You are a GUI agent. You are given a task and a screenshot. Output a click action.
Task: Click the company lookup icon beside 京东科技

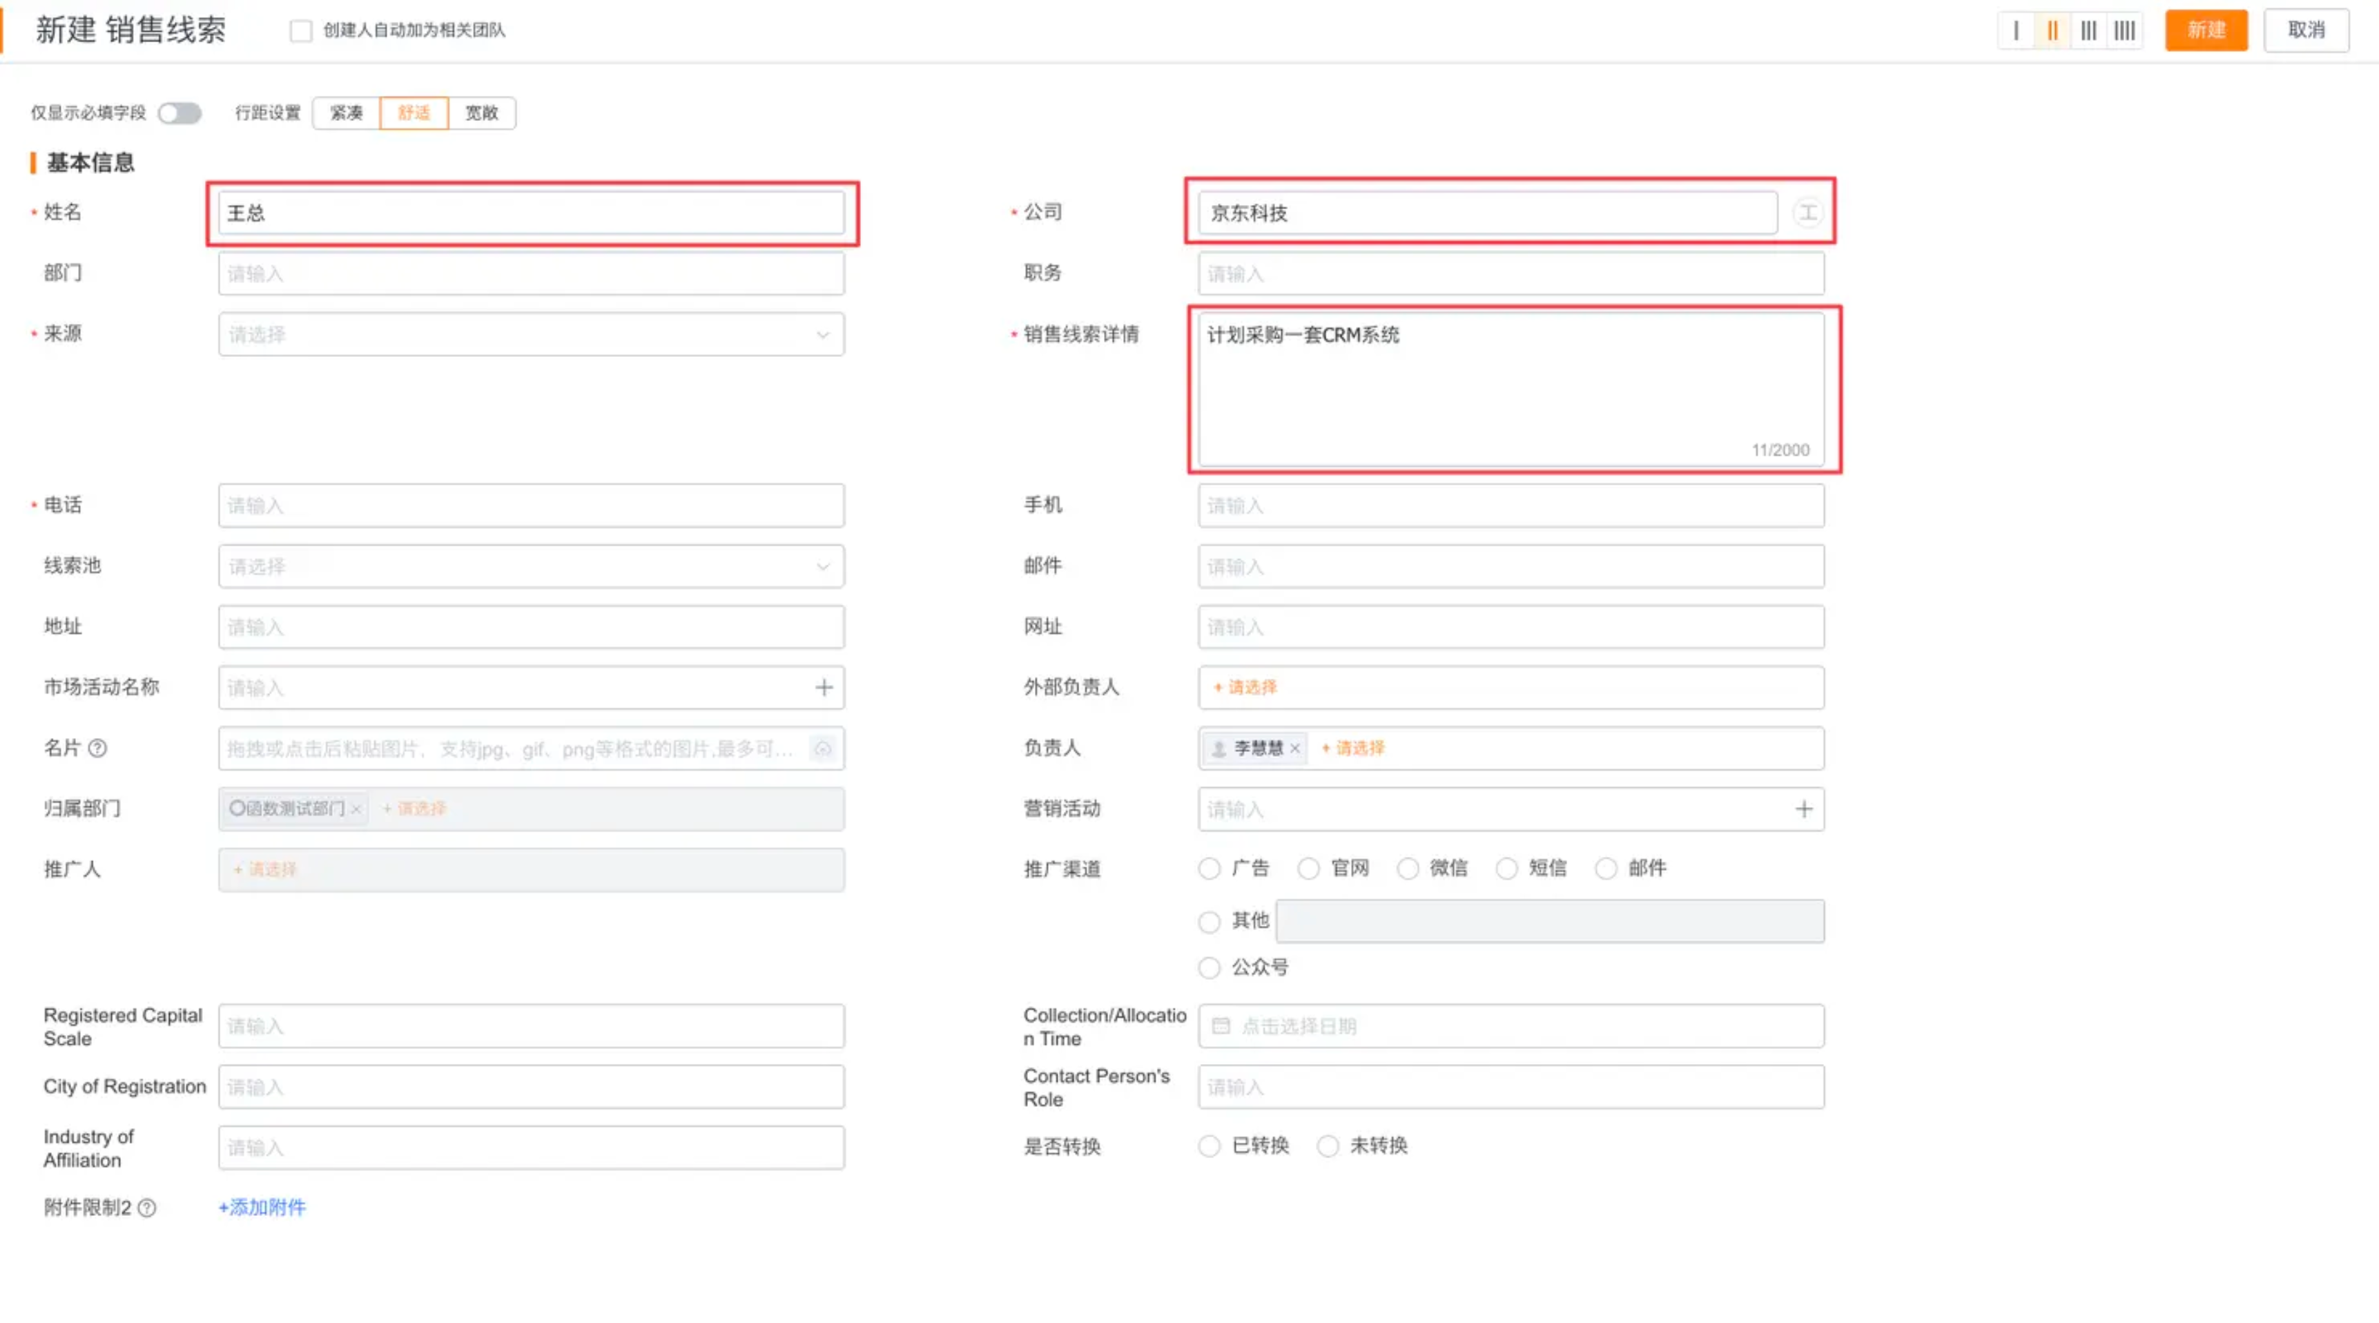point(1807,213)
